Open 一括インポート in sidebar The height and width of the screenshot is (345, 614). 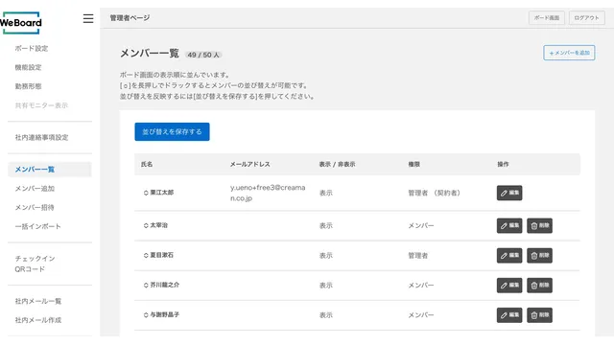tap(38, 226)
